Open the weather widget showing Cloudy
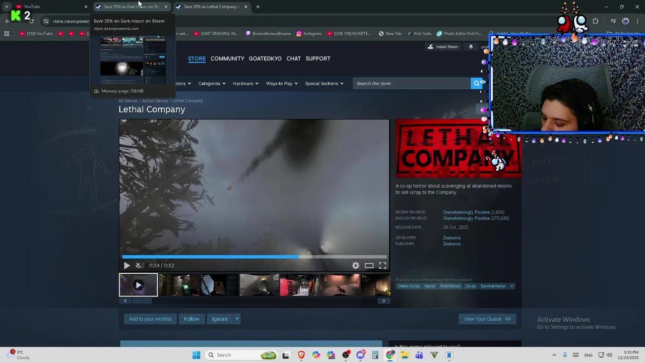 19,355
